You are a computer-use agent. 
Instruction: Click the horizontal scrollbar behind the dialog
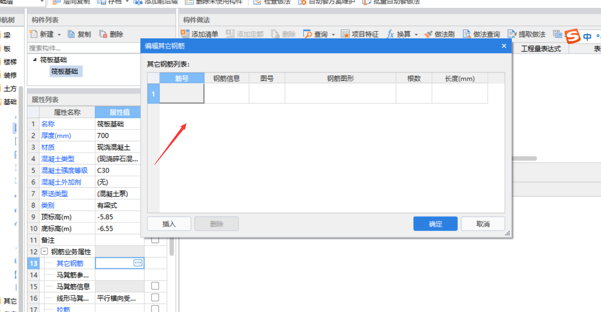point(524,159)
